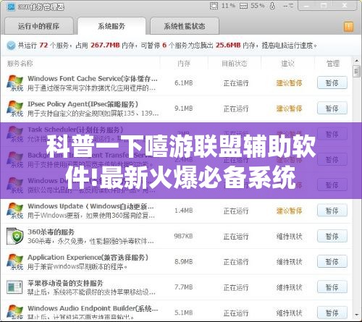The image size is (362, 322).
Task: Click the Font Cache description 用于通过缓存常用字体
Action: point(91,88)
